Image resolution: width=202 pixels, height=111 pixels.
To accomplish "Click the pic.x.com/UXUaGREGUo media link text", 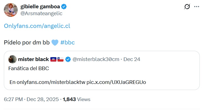I will tap(116, 82).
